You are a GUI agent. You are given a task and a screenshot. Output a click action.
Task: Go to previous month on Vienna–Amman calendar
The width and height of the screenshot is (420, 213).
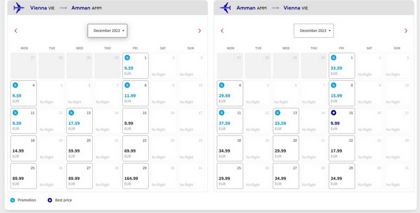tap(16, 31)
